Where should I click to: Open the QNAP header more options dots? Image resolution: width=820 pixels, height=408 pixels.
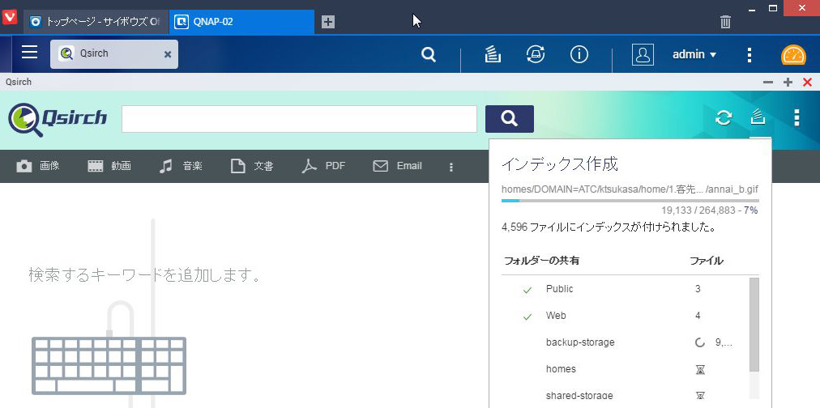coord(750,55)
